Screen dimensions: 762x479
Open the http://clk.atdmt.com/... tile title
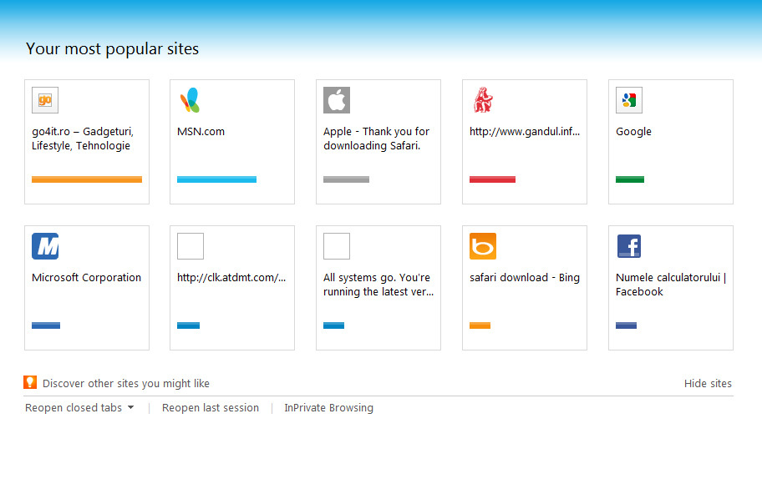coord(231,278)
